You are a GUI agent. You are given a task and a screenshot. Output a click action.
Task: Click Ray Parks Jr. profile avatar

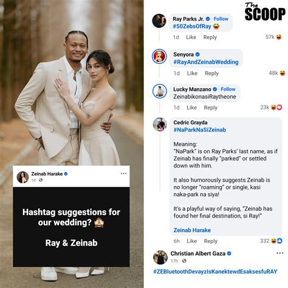click(159, 21)
